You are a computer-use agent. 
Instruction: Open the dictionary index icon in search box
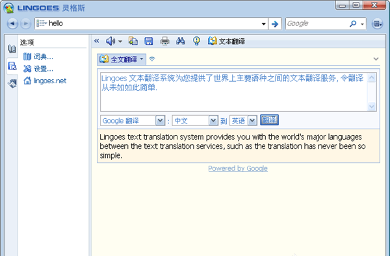tap(42, 23)
